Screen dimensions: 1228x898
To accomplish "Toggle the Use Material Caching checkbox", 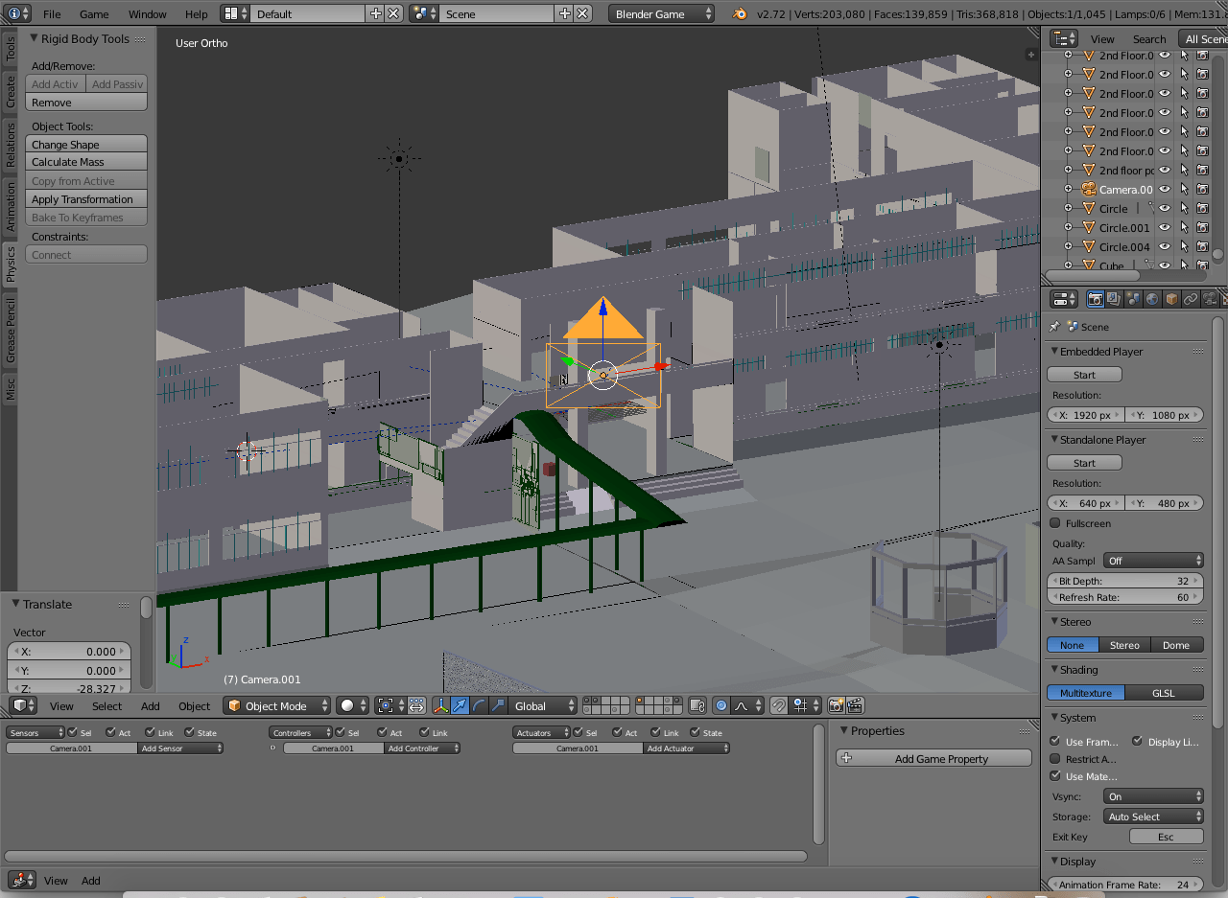I will point(1055,776).
